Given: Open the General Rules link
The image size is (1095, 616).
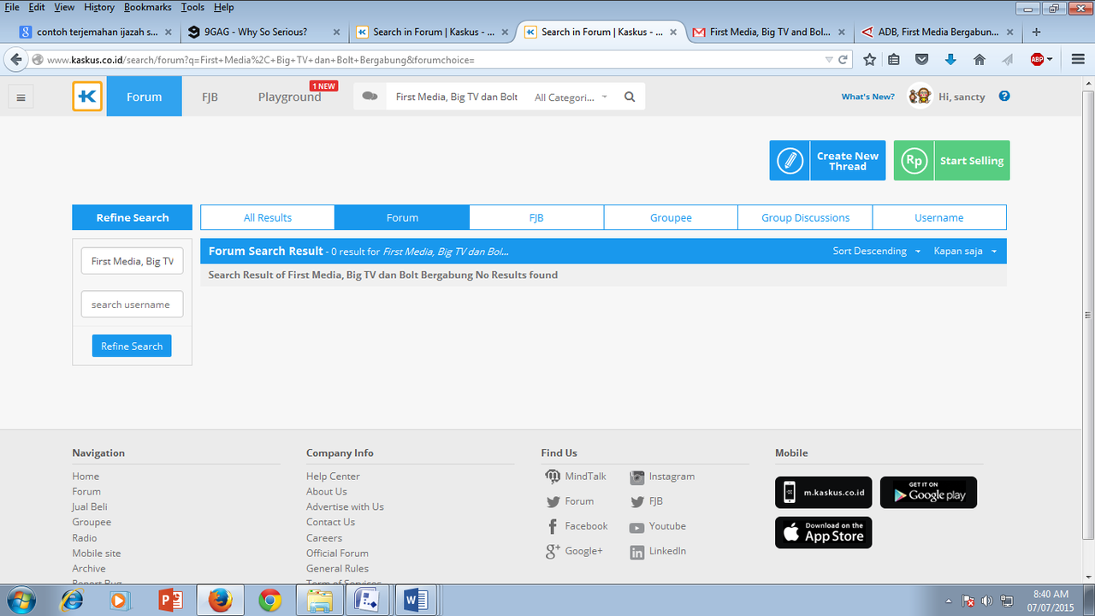Looking at the screenshot, I should tap(337, 568).
